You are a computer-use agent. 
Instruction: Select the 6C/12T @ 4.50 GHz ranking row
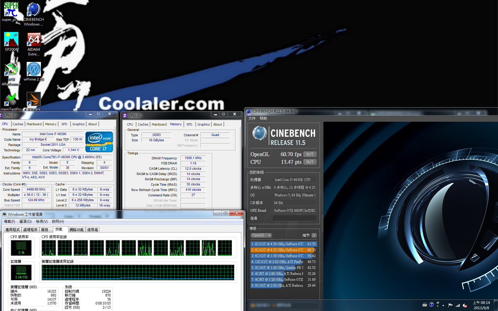click(x=284, y=244)
